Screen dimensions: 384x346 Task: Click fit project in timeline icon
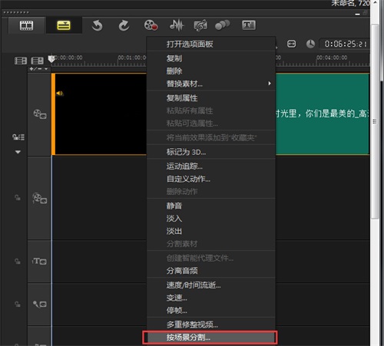tap(292, 44)
